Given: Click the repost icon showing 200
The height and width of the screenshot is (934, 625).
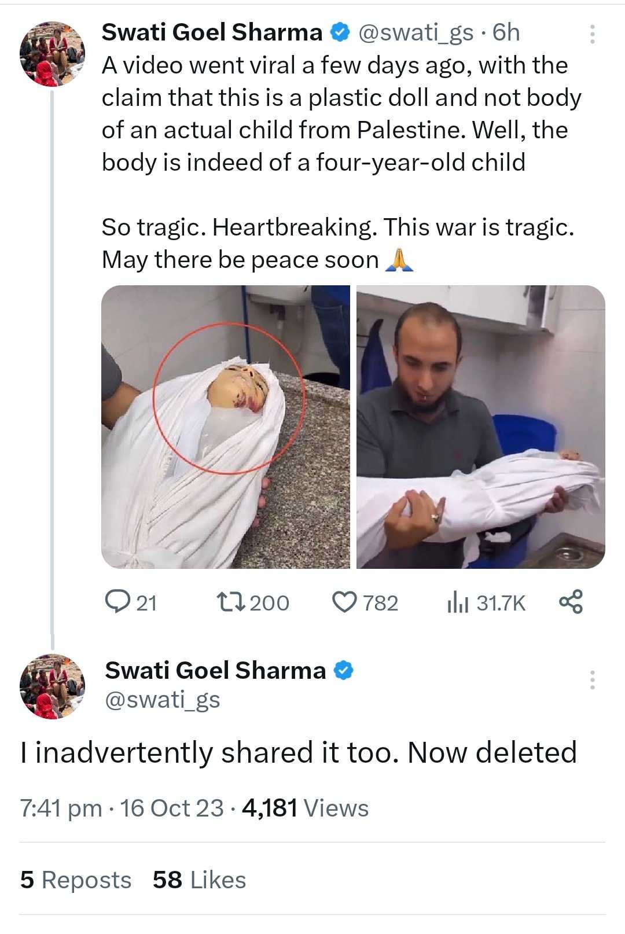Looking at the screenshot, I should click(x=231, y=602).
